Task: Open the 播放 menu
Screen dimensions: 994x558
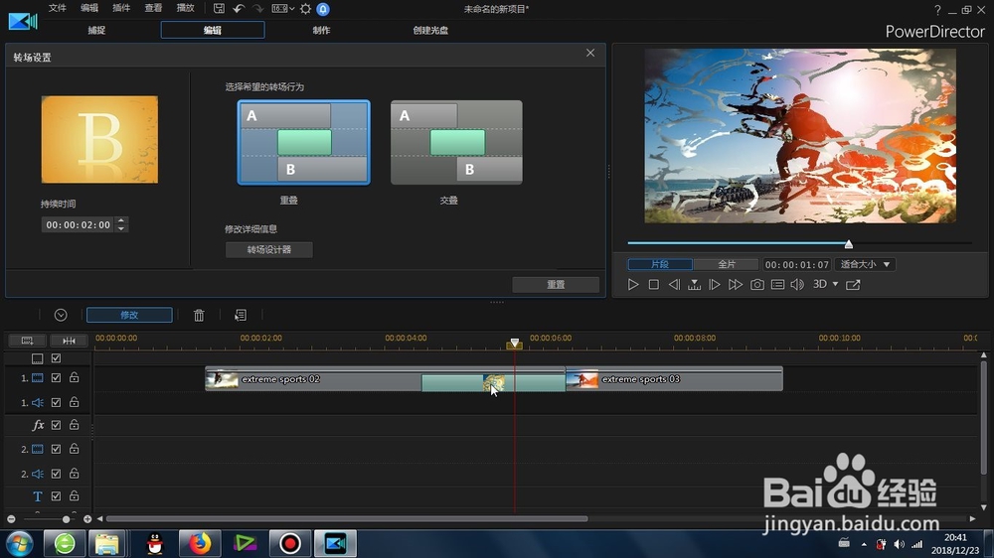Action: click(x=185, y=8)
